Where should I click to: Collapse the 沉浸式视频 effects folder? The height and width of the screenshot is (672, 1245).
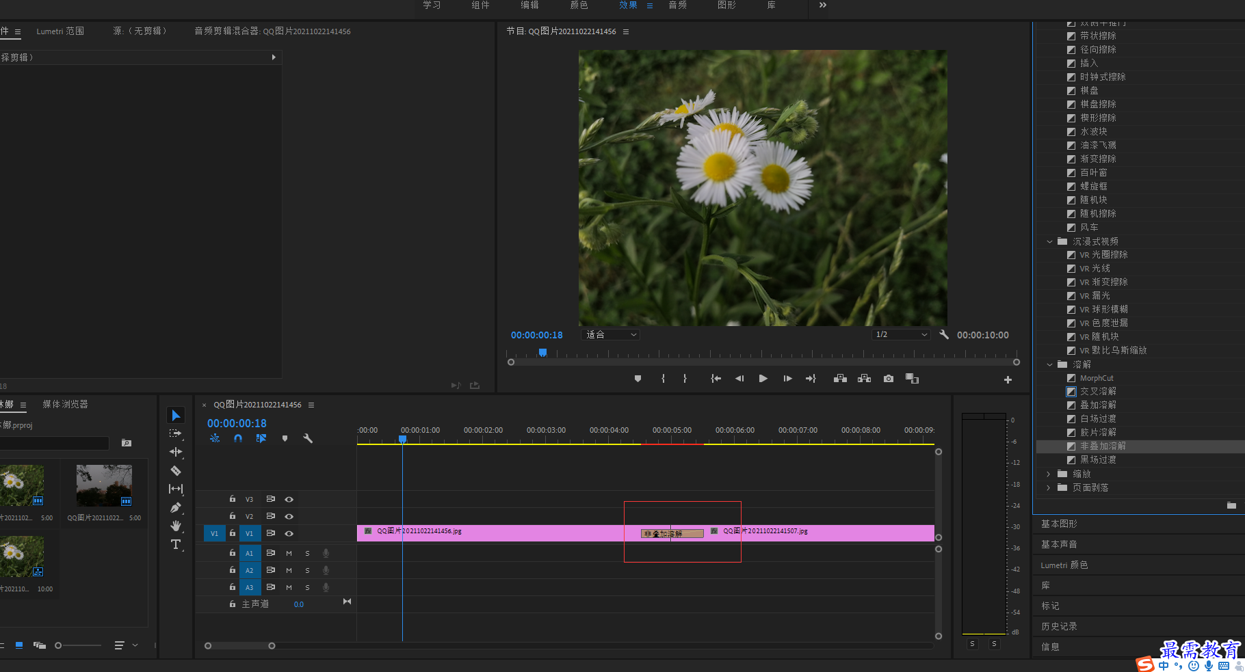pos(1049,241)
